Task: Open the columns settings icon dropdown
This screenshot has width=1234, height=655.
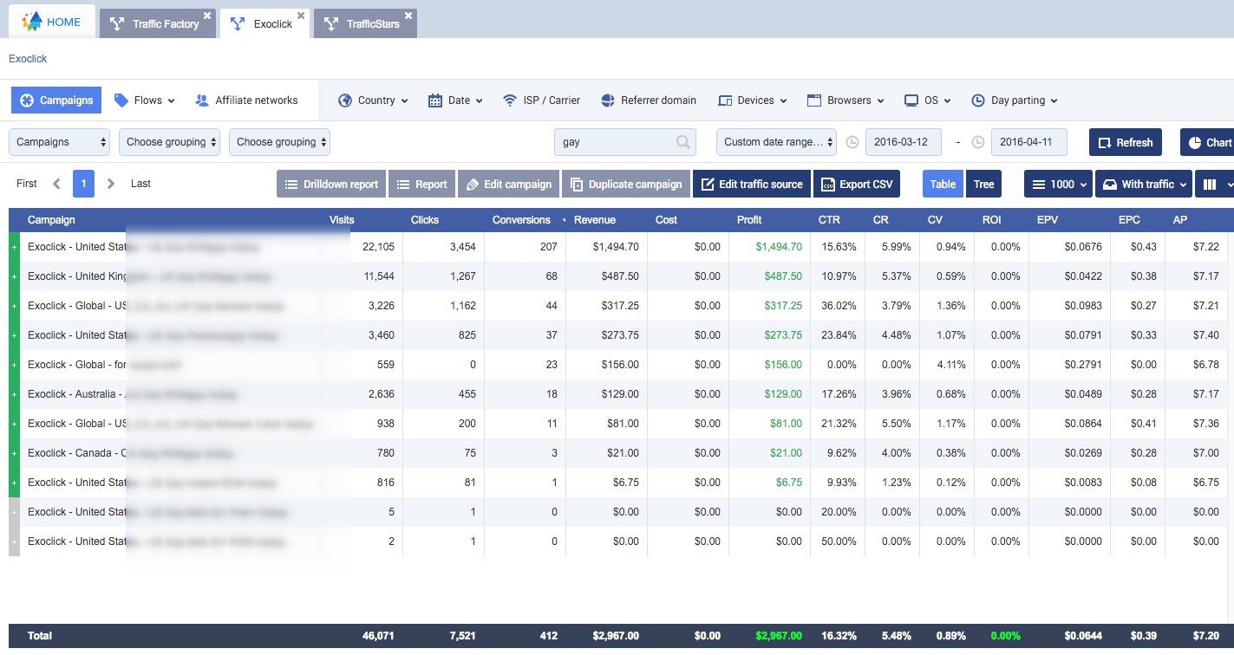Action: pos(1214,184)
